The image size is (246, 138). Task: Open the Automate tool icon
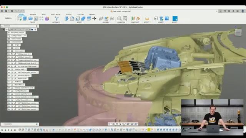pyautogui.click(x=57, y=19)
